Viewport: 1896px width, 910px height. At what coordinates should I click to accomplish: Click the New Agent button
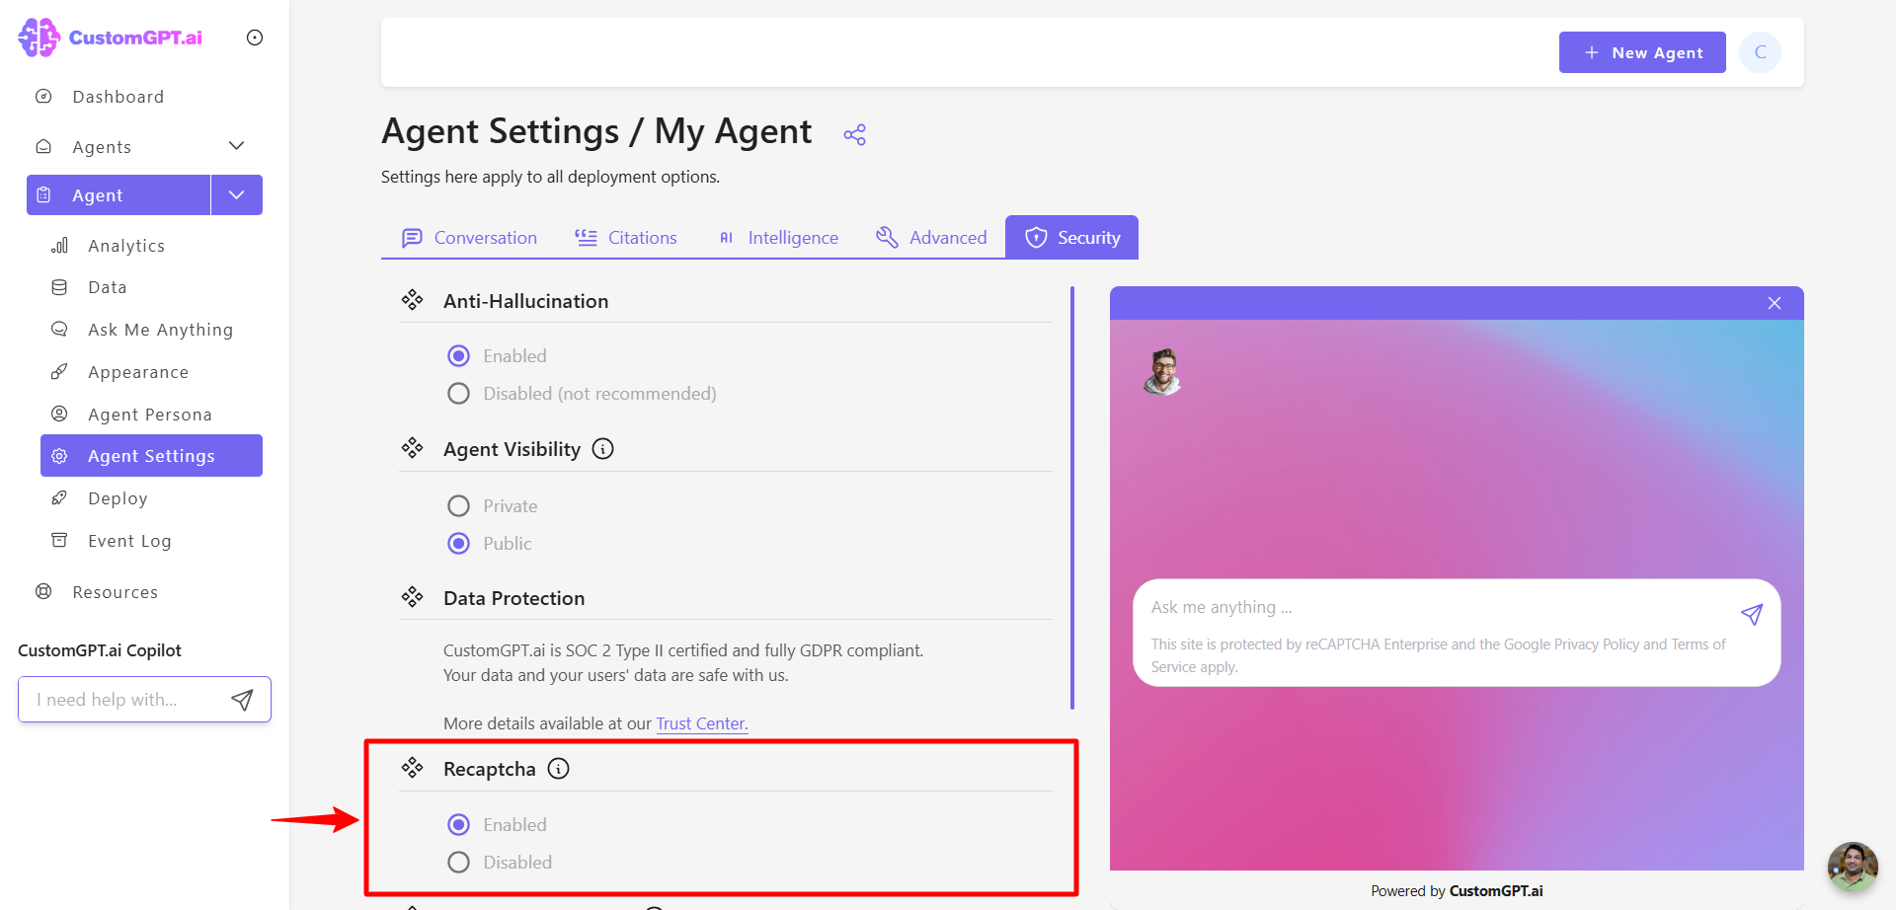(1642, 52)
